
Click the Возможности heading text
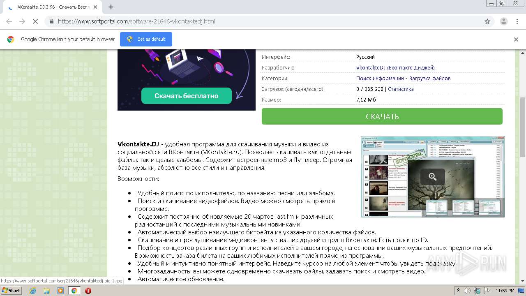coord(138,178)
